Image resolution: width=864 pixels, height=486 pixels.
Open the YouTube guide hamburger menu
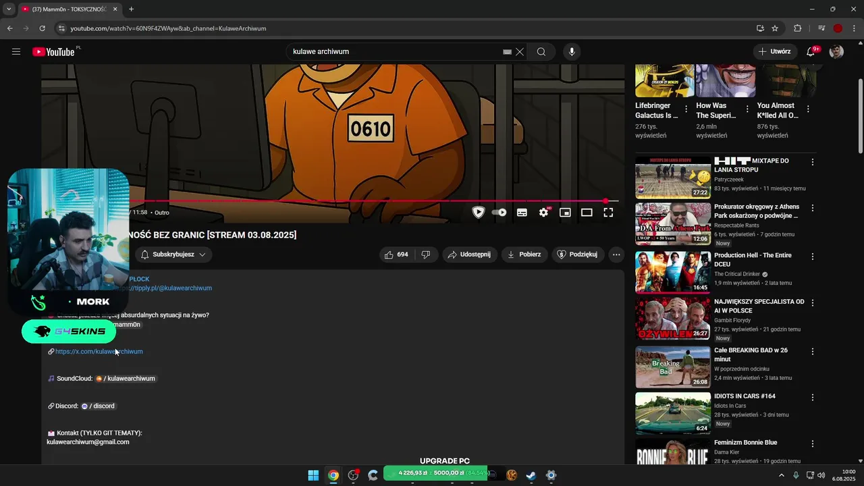point(16,52)
